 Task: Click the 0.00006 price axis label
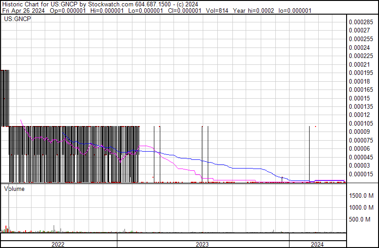click(359, 148)
